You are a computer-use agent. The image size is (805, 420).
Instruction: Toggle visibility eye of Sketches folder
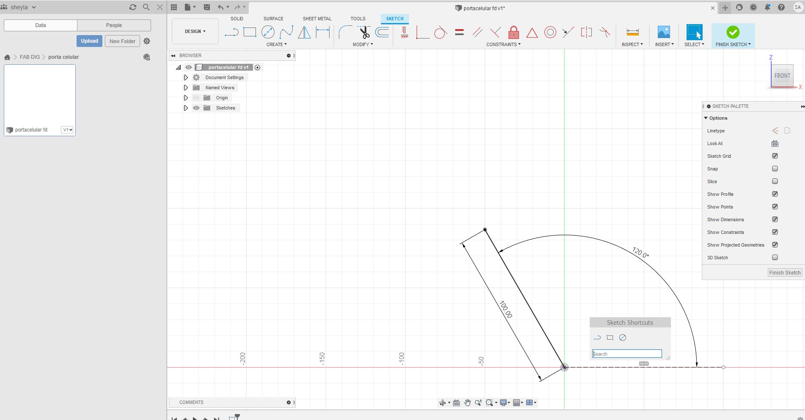[x=196, y=108]
